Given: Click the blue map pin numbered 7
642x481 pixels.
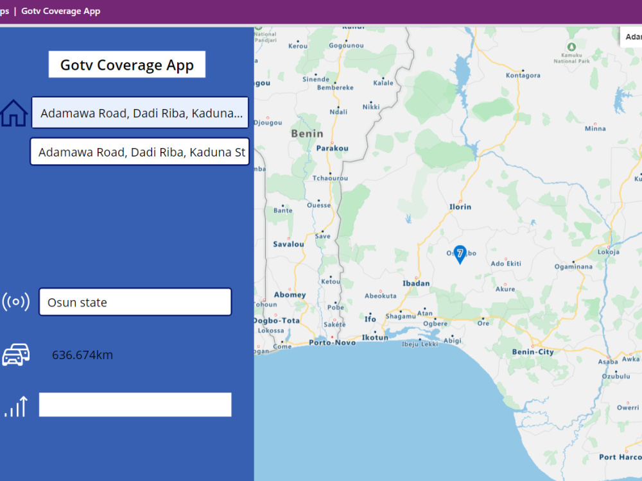Looking at the screenshot, I should [460, 254].
